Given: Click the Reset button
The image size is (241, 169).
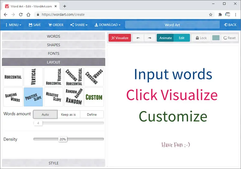Looking at the screenshot, I should [229, 38].
